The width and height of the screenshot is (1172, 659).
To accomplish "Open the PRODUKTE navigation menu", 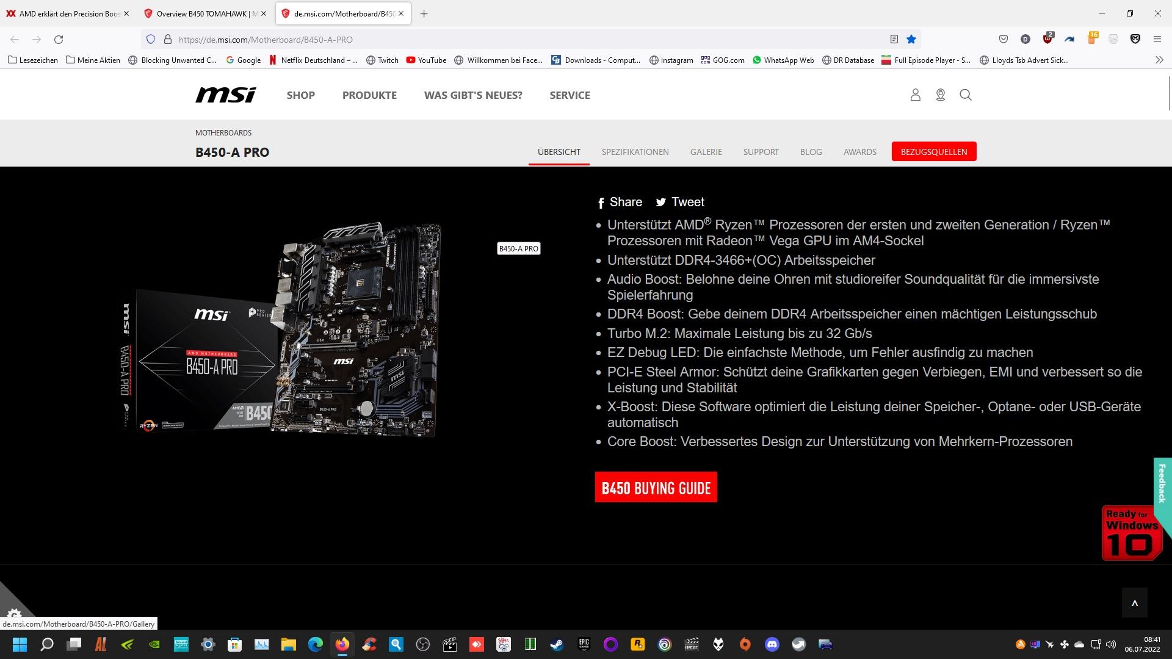I will click(x=369, y=95).
